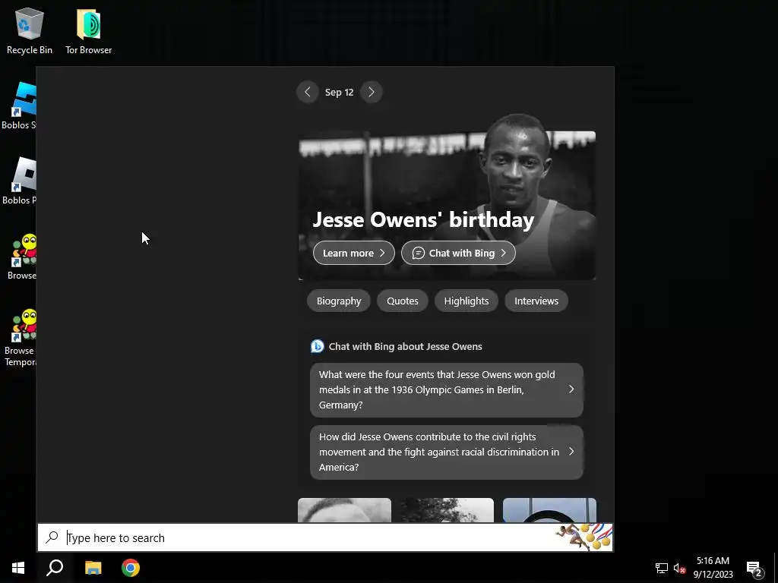Click the taskbar search magnifier icon

pyautogui.click(x=55, y=568)
